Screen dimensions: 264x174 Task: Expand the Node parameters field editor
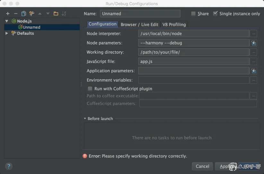pos(254,43)
